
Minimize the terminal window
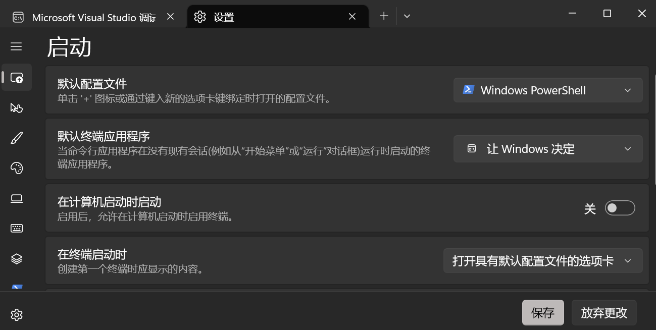pos(572,14)
